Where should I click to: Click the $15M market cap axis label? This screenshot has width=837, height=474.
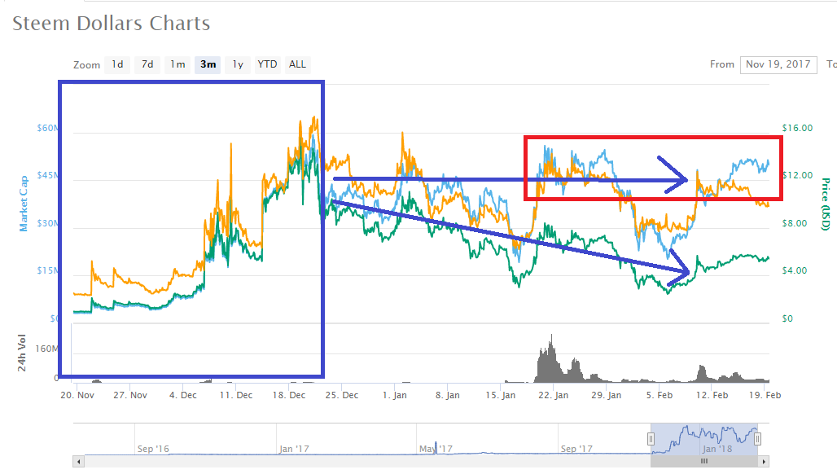[x=47, y=270]
